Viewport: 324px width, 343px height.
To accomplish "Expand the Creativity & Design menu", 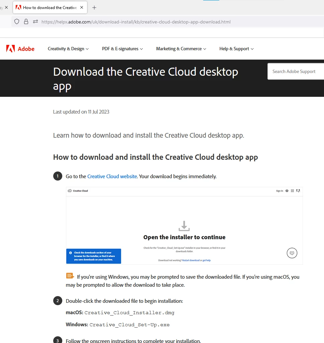I will [68, 49].
